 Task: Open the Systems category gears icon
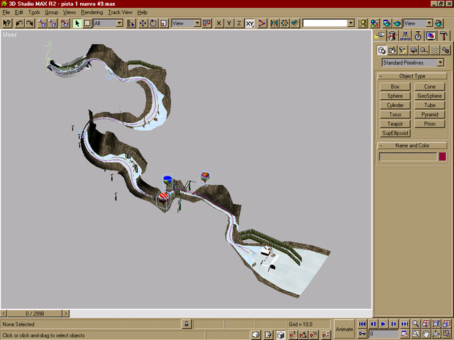click(x=445, y=50)
